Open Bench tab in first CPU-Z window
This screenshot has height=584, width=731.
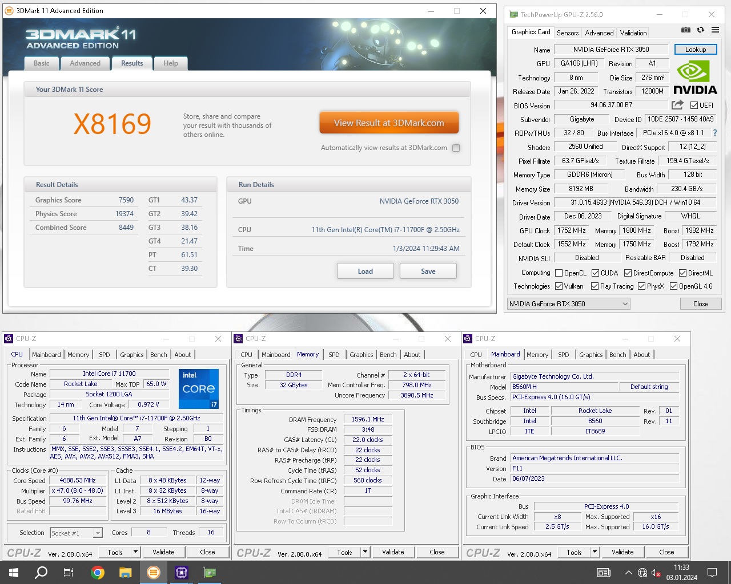pos(159,355)
